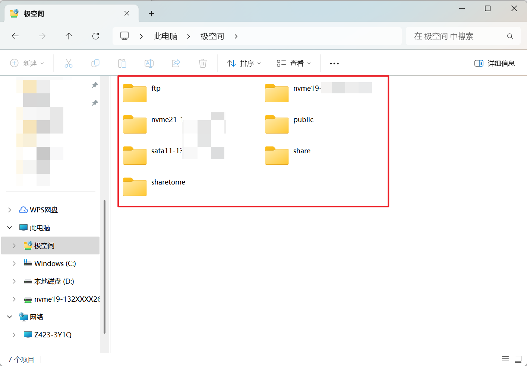Screen dimensions: 527x366
Task: Select 网络 in the navigation pane
Action: pyautogui.click(x=37, y=317)
